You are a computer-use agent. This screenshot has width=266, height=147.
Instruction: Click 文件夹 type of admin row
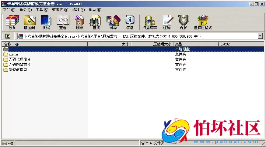pyautogui.click(x=180, y=54)
